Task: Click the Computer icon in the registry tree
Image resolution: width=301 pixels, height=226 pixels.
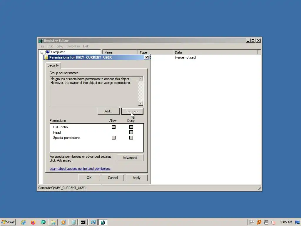Action: coord(48,52)
